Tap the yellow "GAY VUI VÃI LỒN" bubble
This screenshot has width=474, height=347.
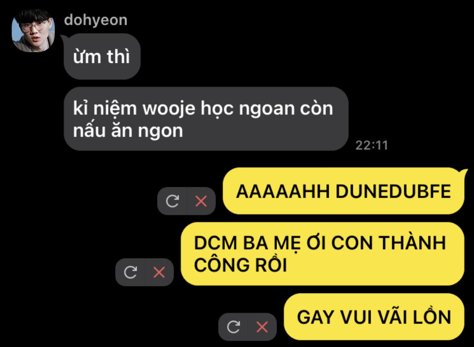tap(374, 317)
